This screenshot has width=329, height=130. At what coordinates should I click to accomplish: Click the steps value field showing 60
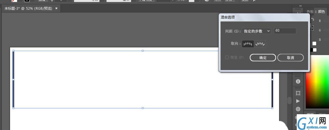pos(285,31)
